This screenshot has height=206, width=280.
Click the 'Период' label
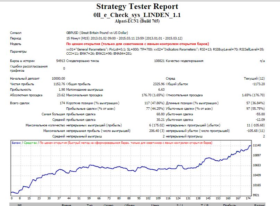16,38
